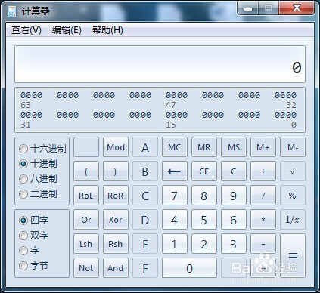Click the hex digit E key
This screenshot has width=320, height=293.
pyautogui.click(x=145, y=244)
